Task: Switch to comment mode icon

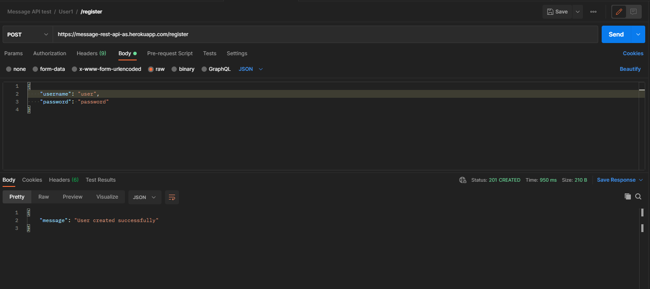Action: click(x=633, y=12)
